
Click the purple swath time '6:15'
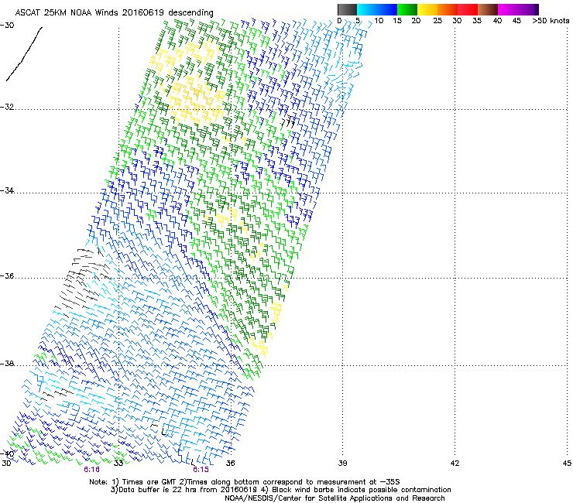coord(201,470)
